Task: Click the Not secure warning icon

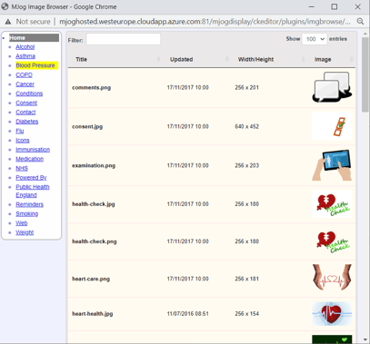Action: coord(8,22)
